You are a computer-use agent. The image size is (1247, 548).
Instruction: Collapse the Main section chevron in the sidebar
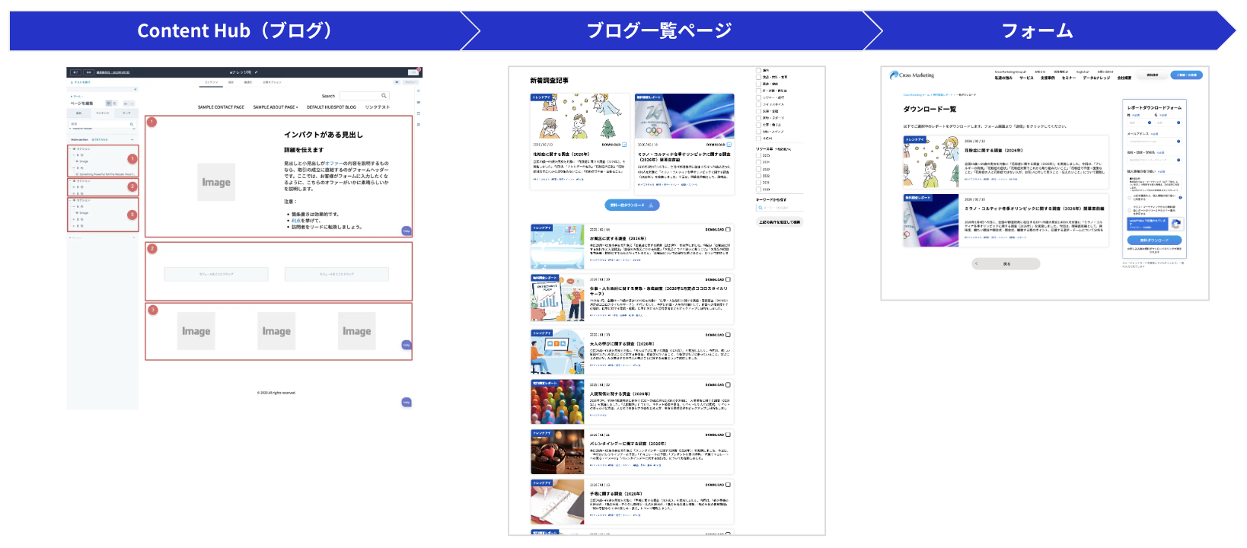(x=132, y=140)
